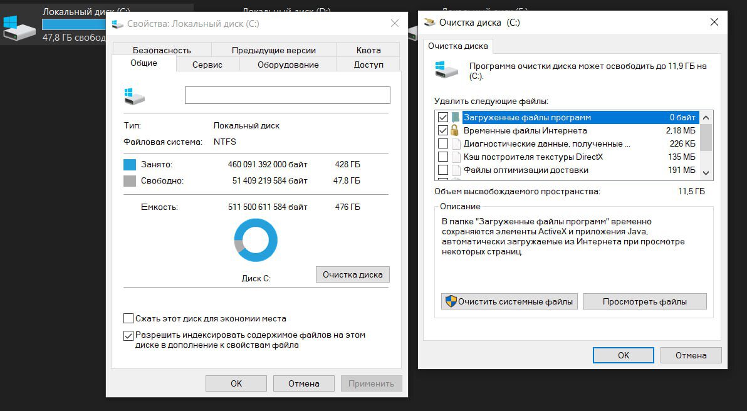Enable Сжать этот диск для экономии места
747x411 pixels.
point(128,318)
